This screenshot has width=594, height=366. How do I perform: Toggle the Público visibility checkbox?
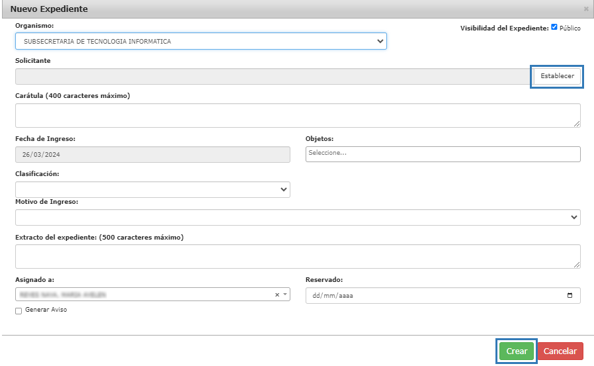tap(554, 28)
